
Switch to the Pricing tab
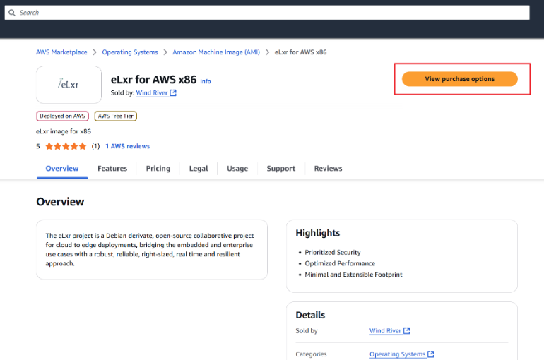(158, 169)
